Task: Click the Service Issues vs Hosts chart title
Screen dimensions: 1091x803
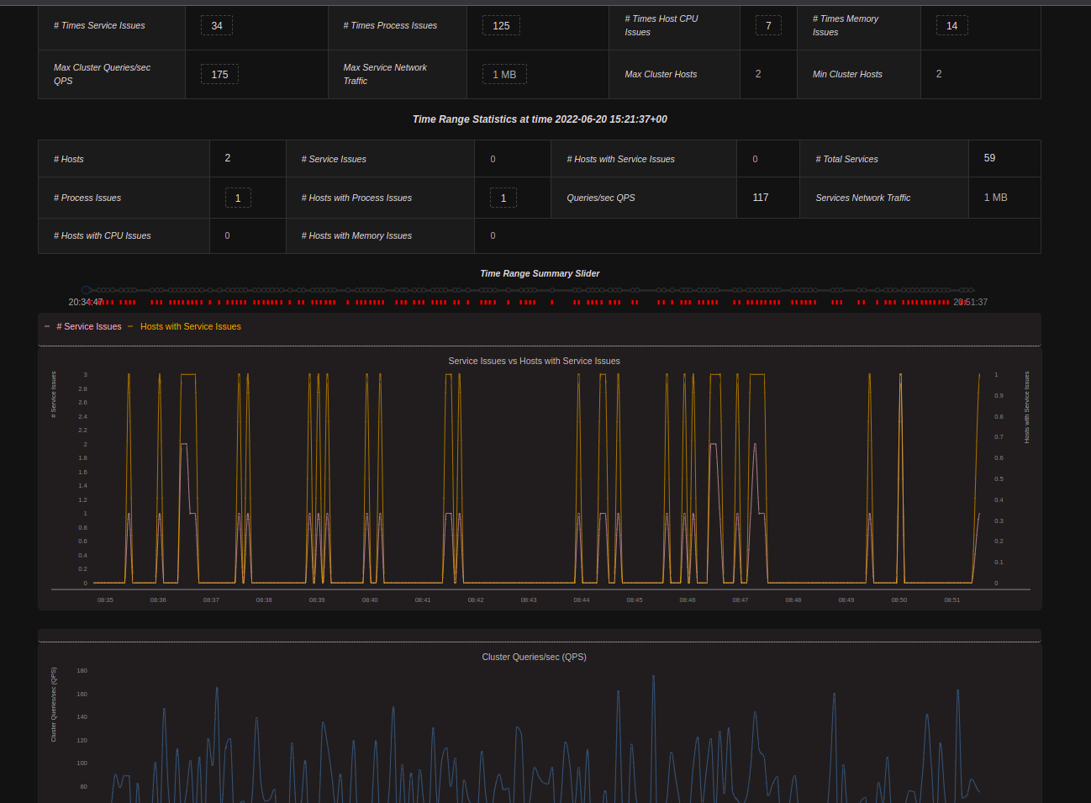Action: point(535,361)
